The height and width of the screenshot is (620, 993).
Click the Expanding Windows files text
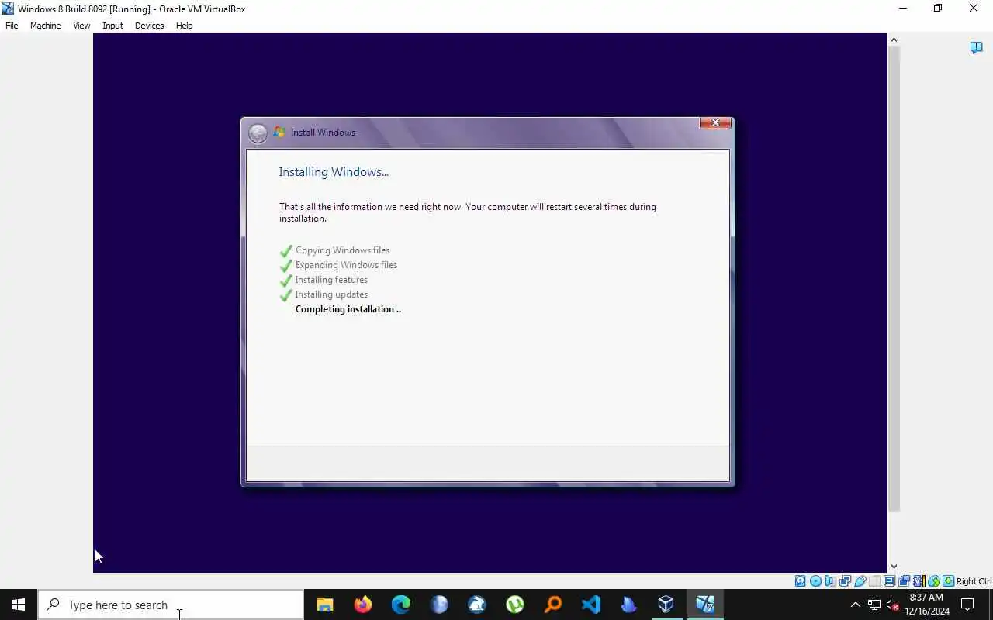346,265
